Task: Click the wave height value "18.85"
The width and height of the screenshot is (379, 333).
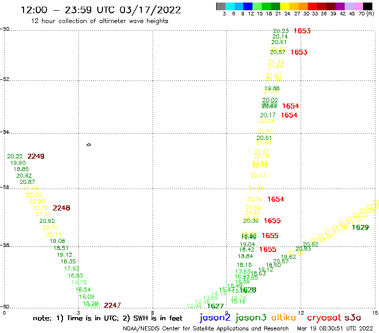Action: point(22,169)
